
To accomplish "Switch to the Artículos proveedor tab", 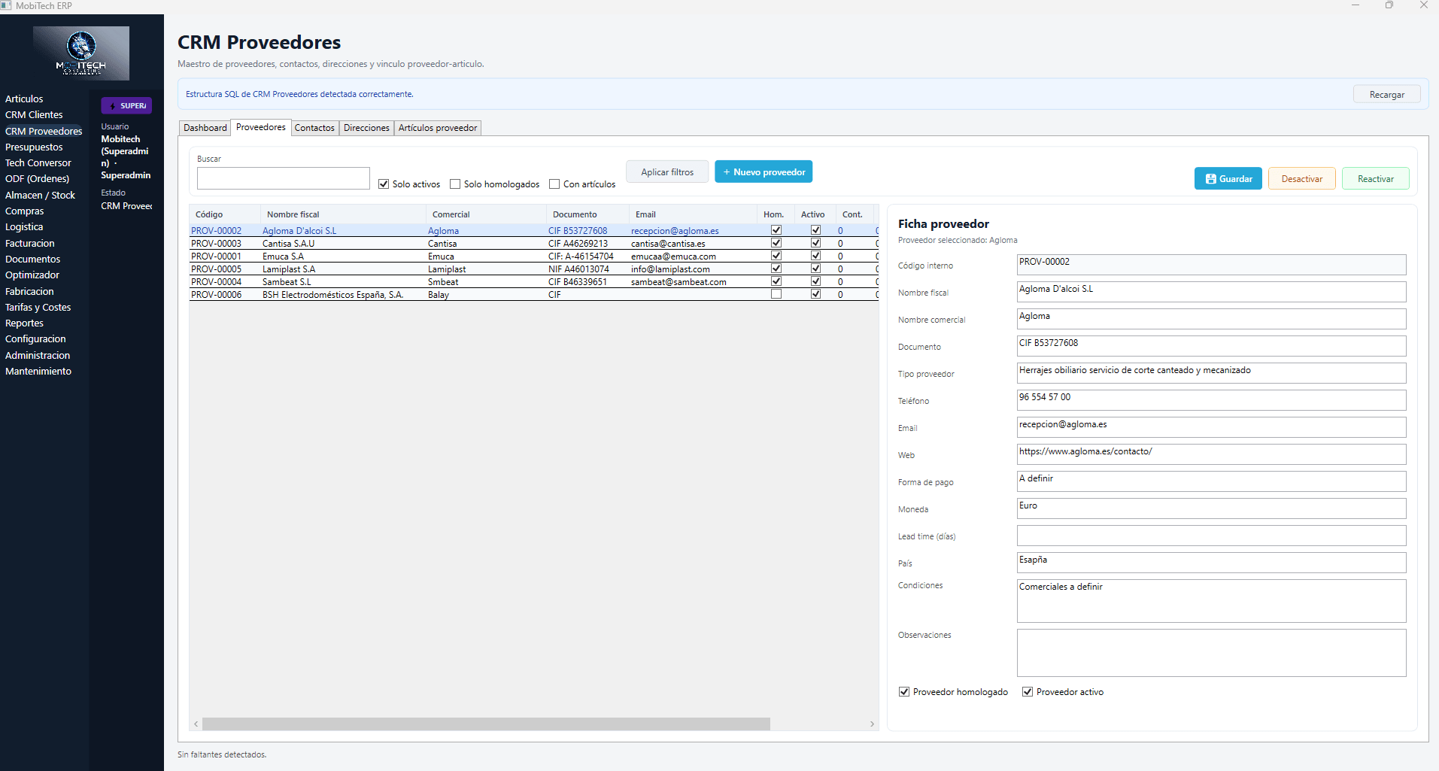I will tap(437, 127).
